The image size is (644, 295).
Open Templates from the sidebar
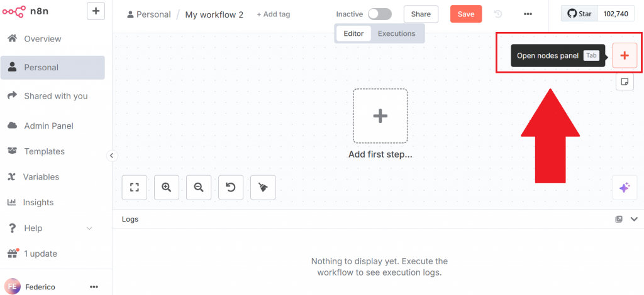44,151
